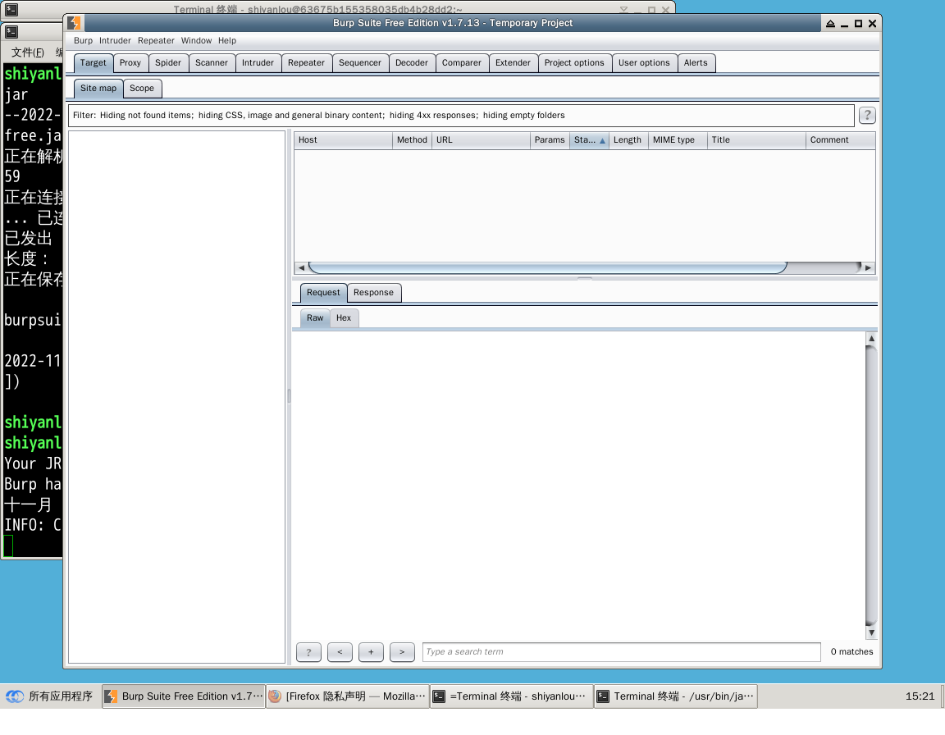Screen dimensions: 945x735
Task: Sort by Status column header arrow
Action: (602, 140)
